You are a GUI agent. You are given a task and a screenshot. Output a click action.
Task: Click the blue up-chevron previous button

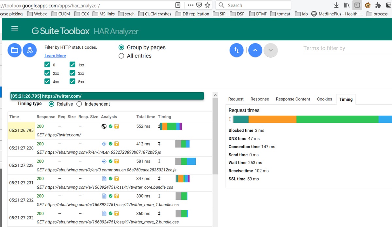(x=255, y=50)
